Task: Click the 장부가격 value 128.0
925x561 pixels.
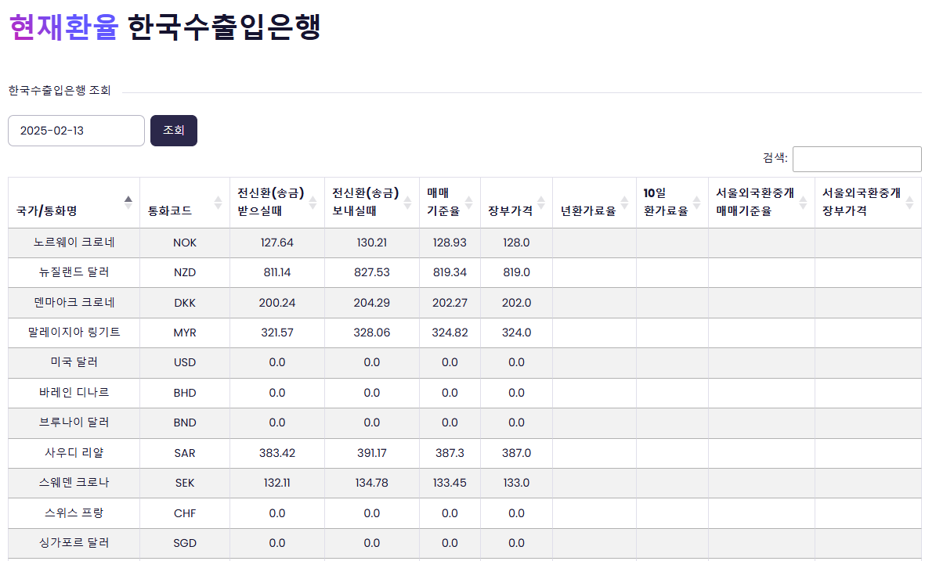Action: click(516, 243)
